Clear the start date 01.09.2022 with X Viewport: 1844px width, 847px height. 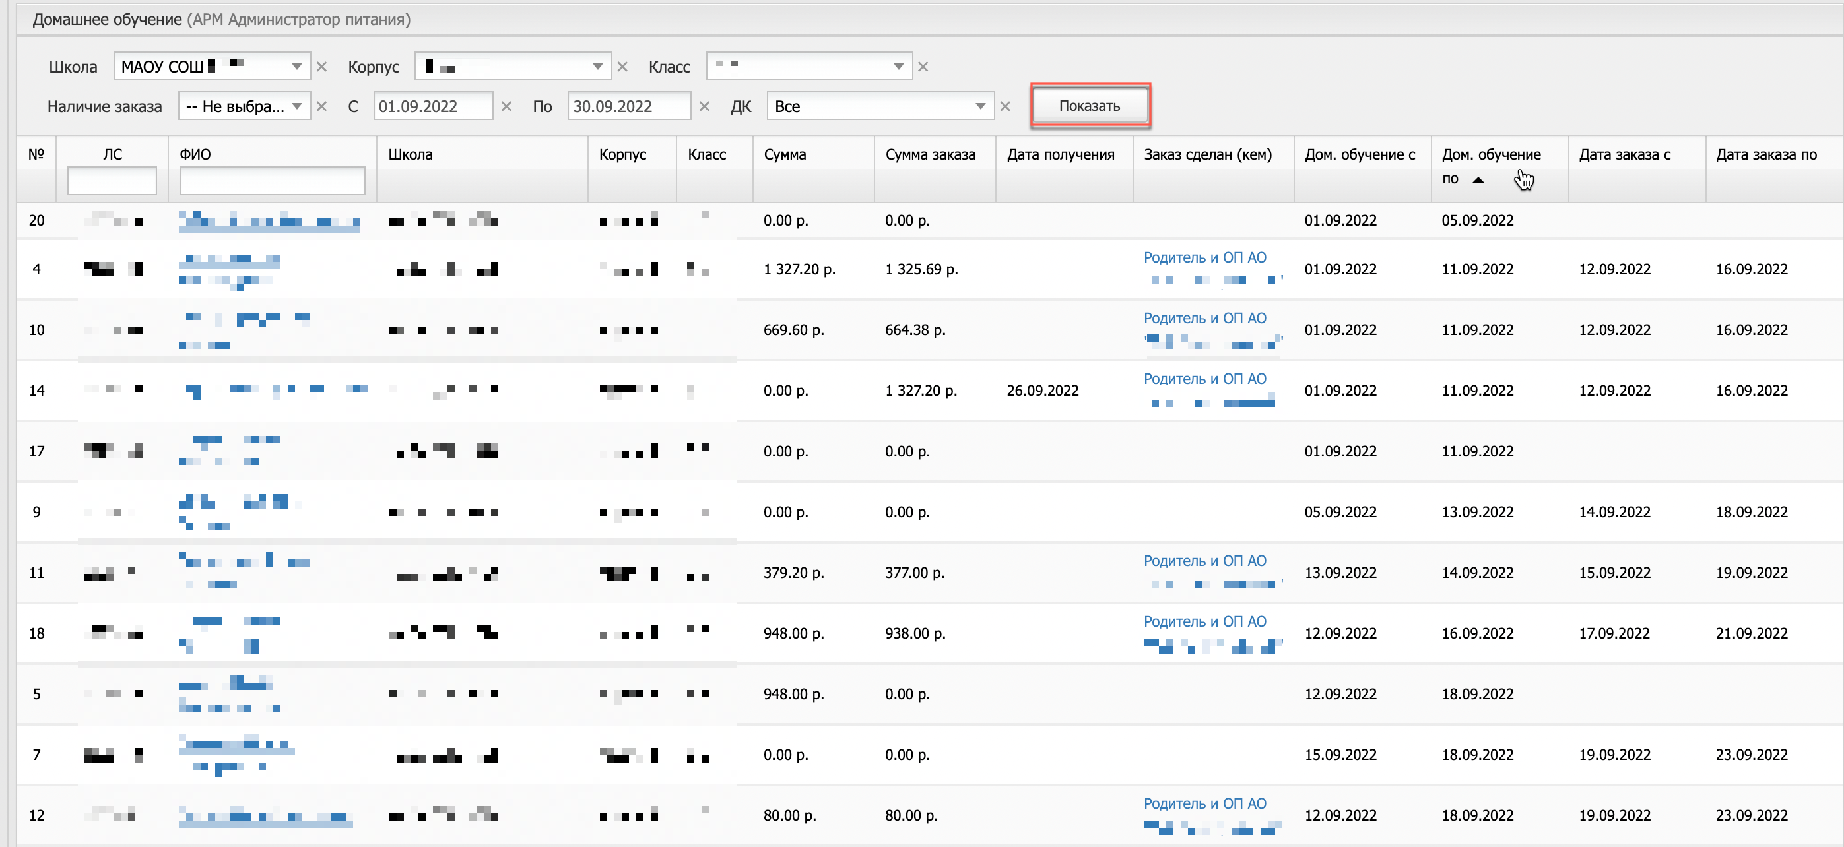506,107
